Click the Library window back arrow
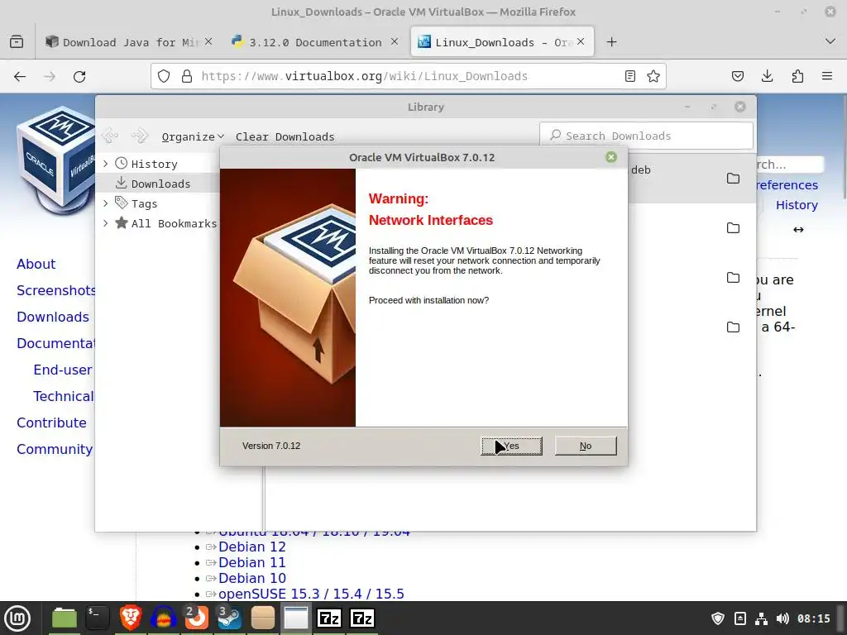The height and width of the screenshot is (635, 847). pyautogui.click(x=110, y=136)
